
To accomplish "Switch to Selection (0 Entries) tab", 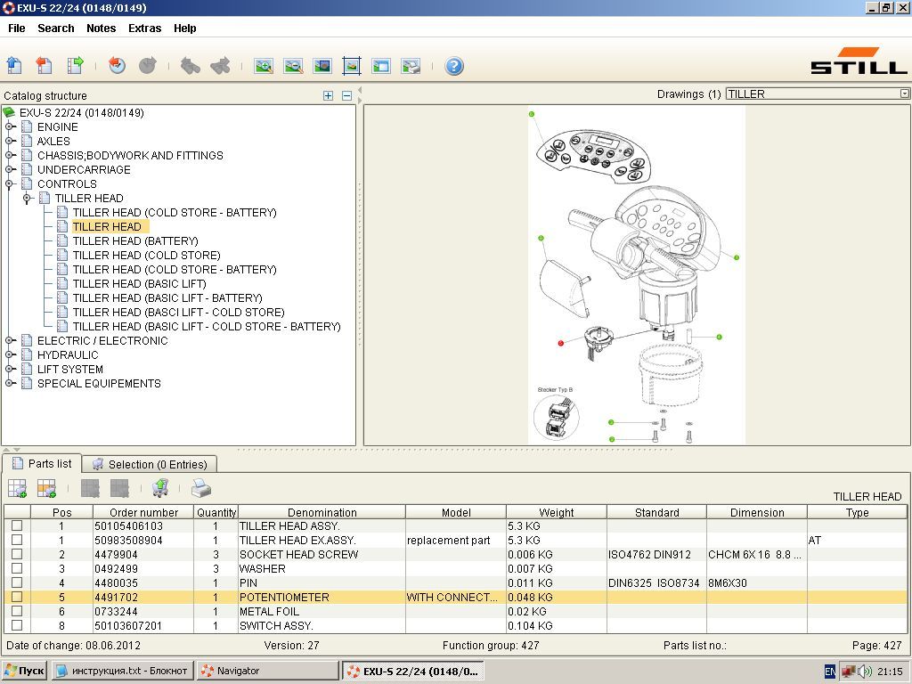I will (150, 464).
